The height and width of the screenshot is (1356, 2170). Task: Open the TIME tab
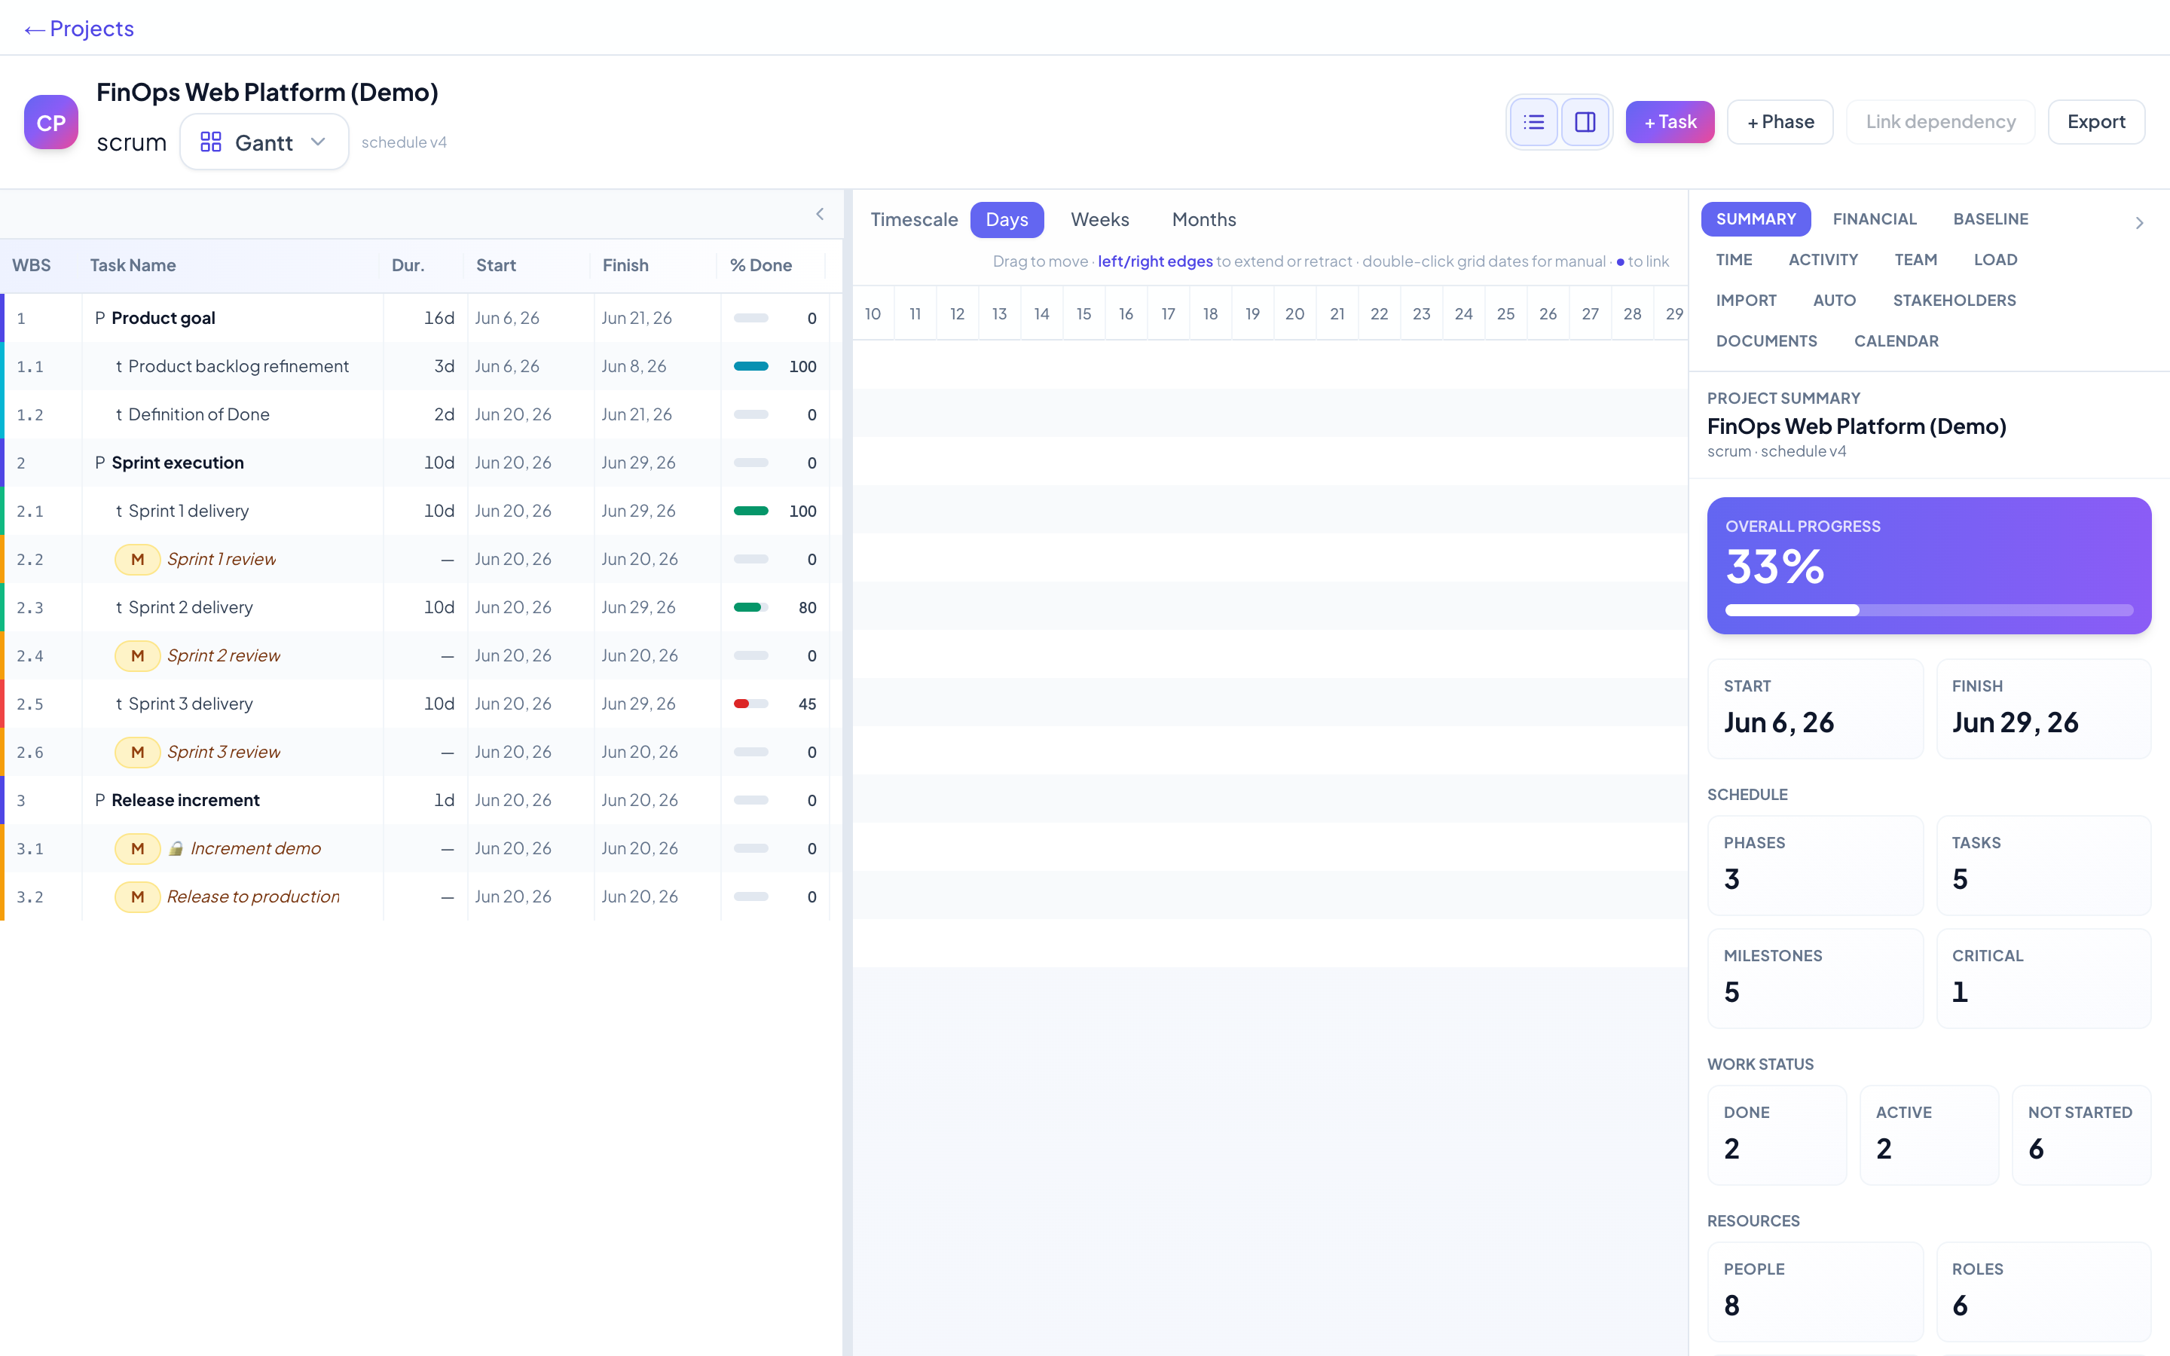click(x=1733, y=260)
